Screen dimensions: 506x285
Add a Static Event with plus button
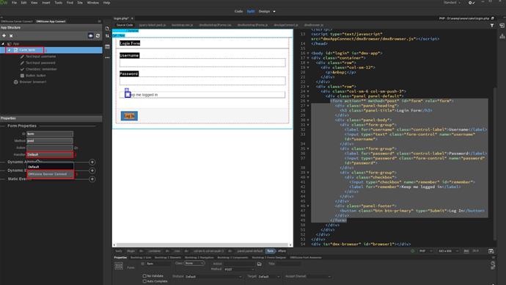(x=92, y=178)
